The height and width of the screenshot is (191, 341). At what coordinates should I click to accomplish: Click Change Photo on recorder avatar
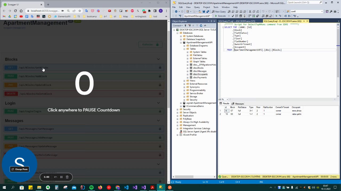(x=19, y=169)
